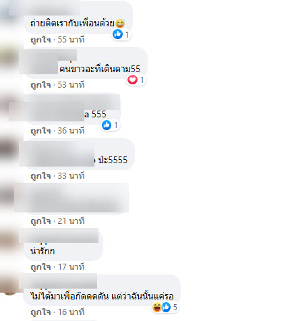The width and height of the screenshot is (290, 321).
Task: Like the comment posted 53 นาที ago
Action: (40, 85)
